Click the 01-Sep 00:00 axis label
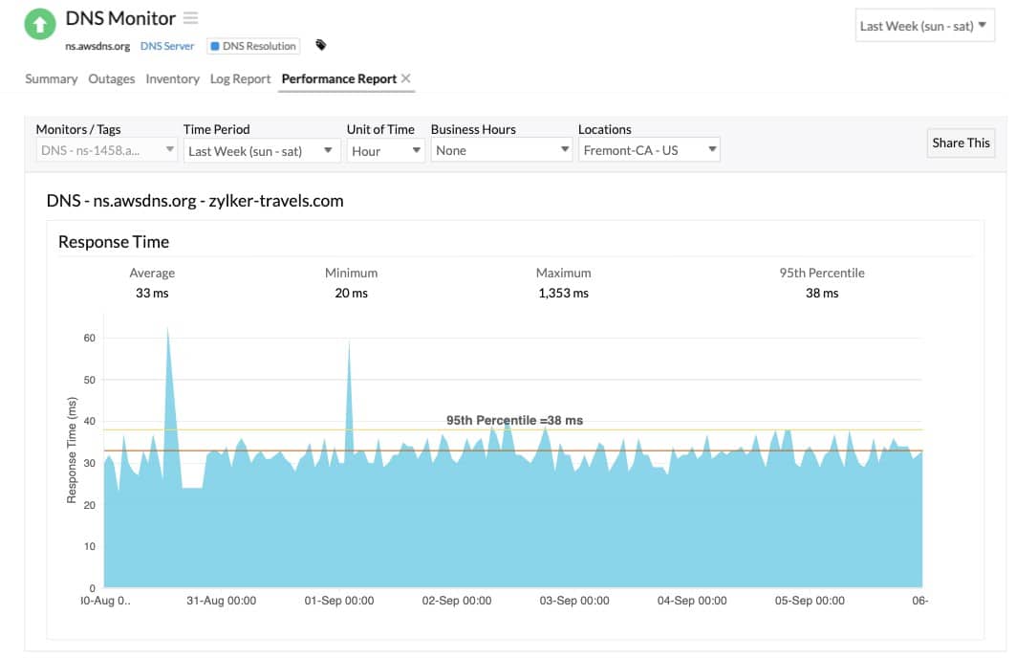 click(339, 601)
